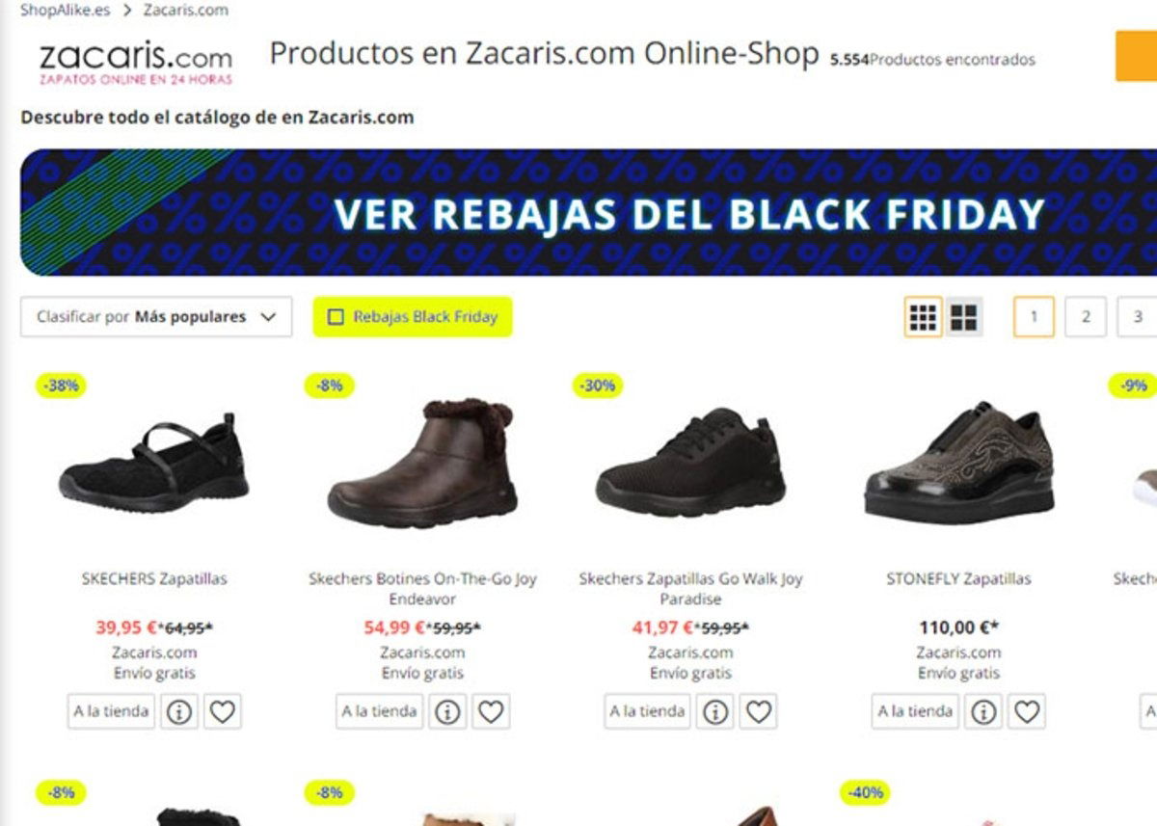Go to results page 3
1157x826 pixels.
tap(1138, 316)
